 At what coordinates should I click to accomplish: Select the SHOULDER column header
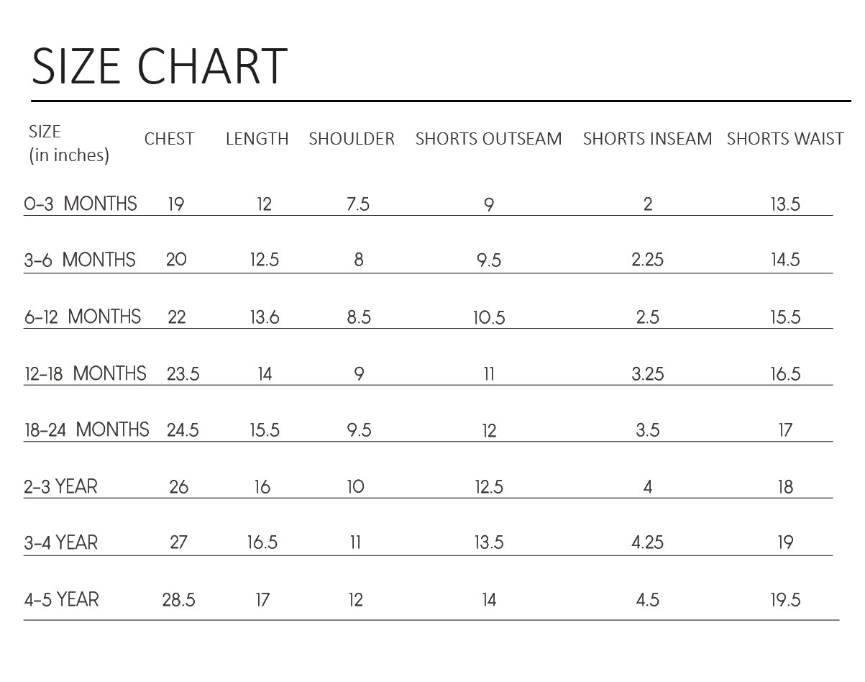pyautogui.click(x=352, y=139)
